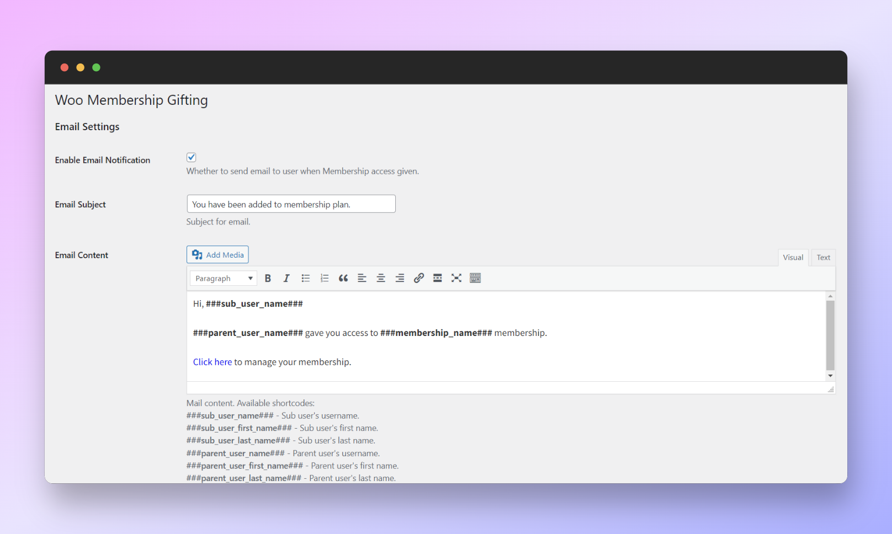The image size is (892, 534).
Task: Apply blockquote formatting
Action: point(343,278)
